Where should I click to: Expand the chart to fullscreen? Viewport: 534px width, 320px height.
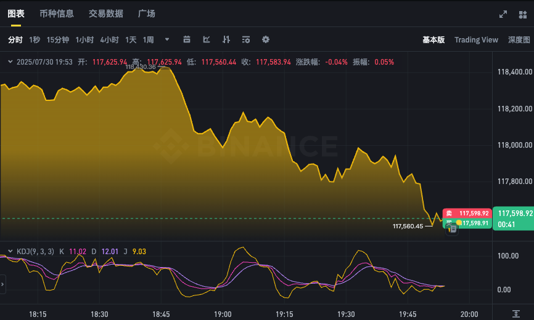(503, 14)
